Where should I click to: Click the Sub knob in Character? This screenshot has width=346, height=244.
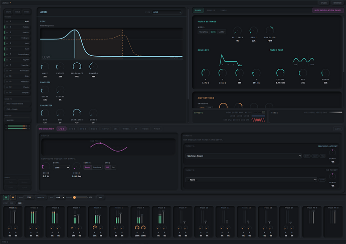tap(45, 113)
